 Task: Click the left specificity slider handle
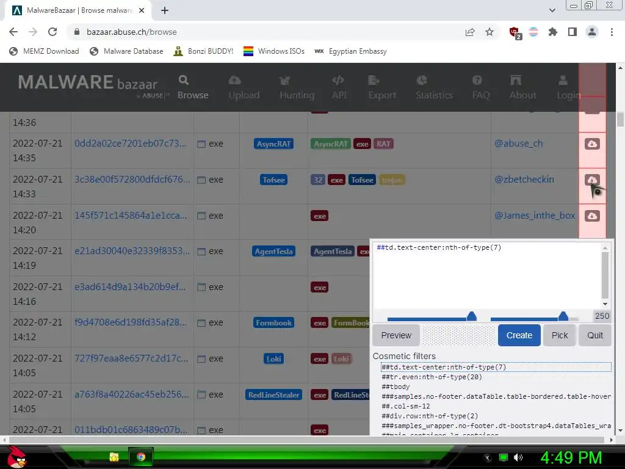coord(472,317)
